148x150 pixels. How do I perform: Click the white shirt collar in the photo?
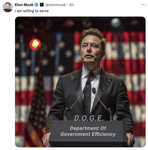tap(91, 72)
